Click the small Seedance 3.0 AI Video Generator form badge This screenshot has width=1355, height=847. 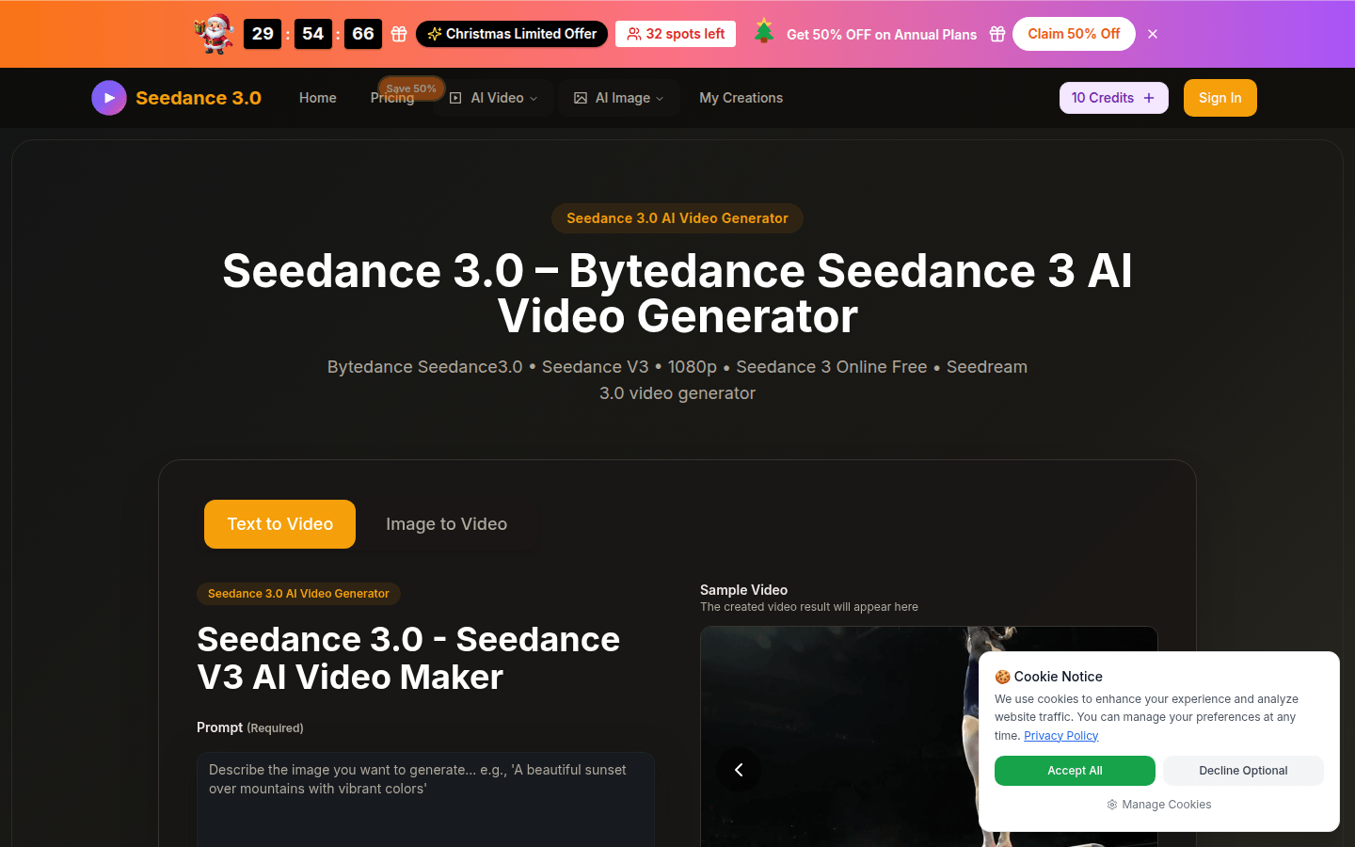(298, 594)
